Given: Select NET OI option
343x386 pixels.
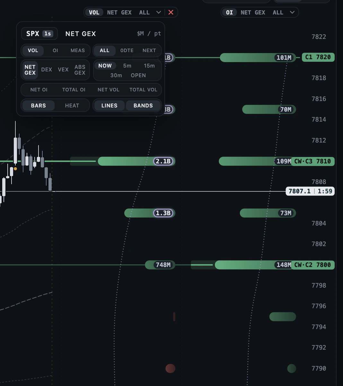Looking at the screenshot, I should click(39, 90).
